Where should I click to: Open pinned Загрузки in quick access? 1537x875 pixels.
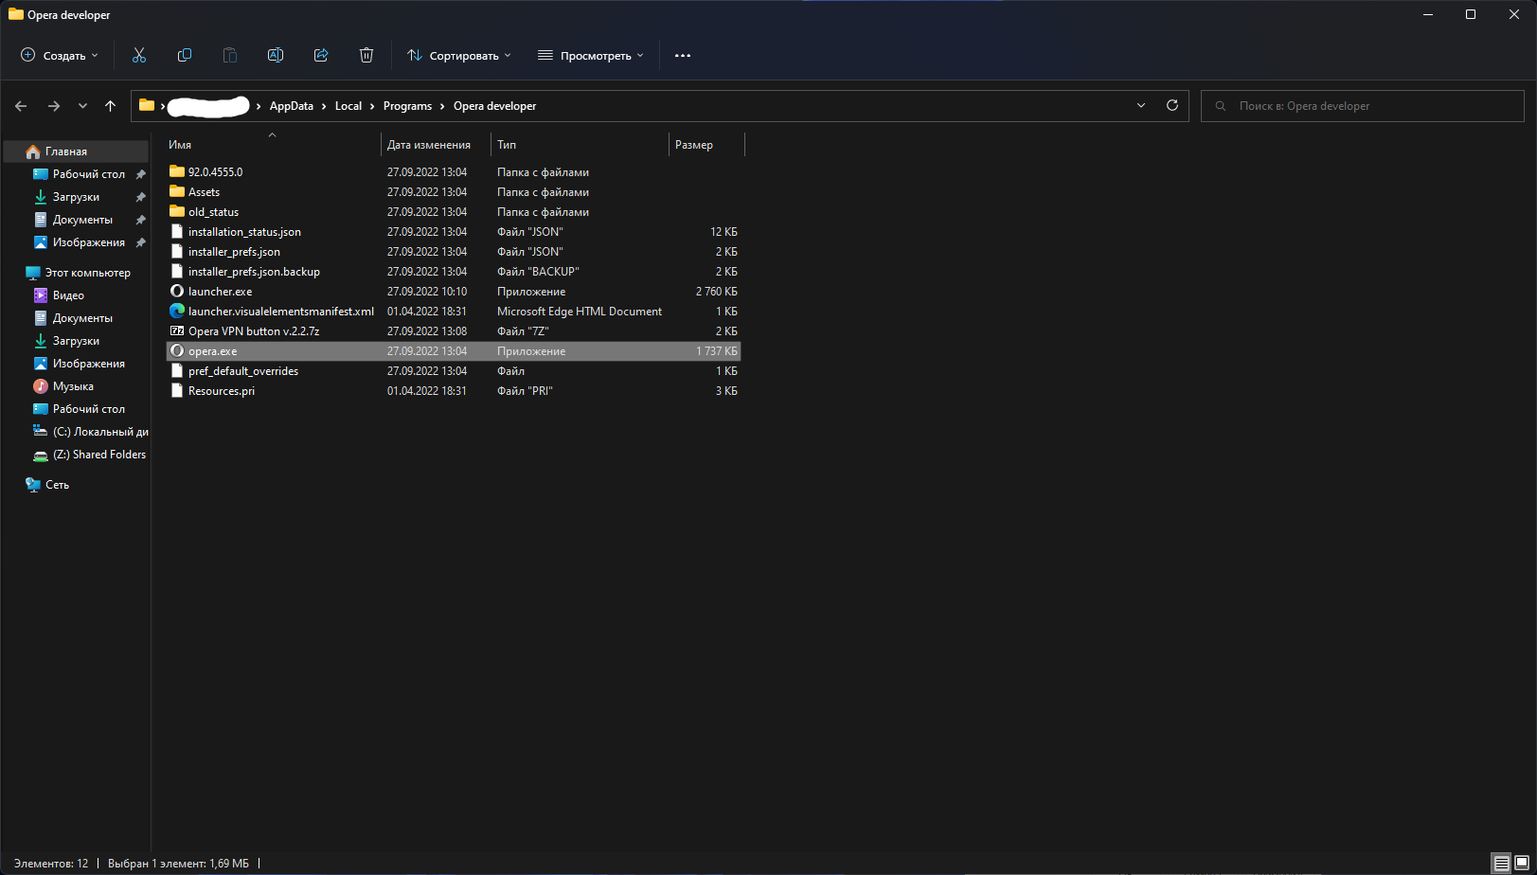click(x=76, y=197)
